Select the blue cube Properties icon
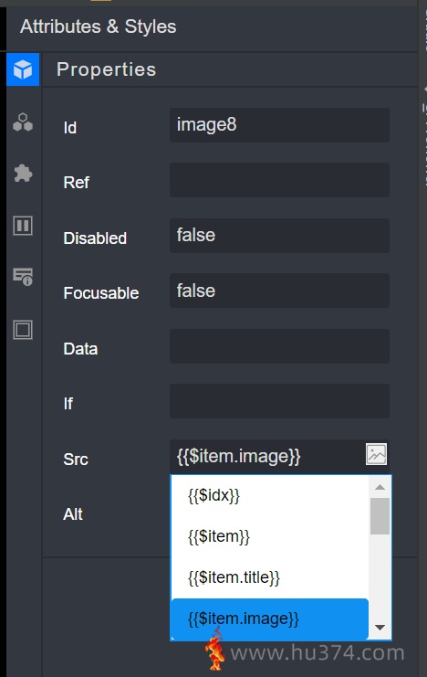427x677 pixels. (23, 69)
